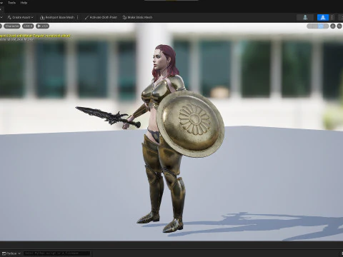343x257 pixels.
Task: Open the LOD viewport selector
Action: coord(28,26)
